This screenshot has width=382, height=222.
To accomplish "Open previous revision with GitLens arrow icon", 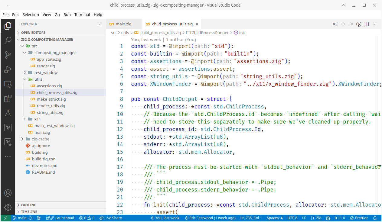I will [x=335, y=24].
